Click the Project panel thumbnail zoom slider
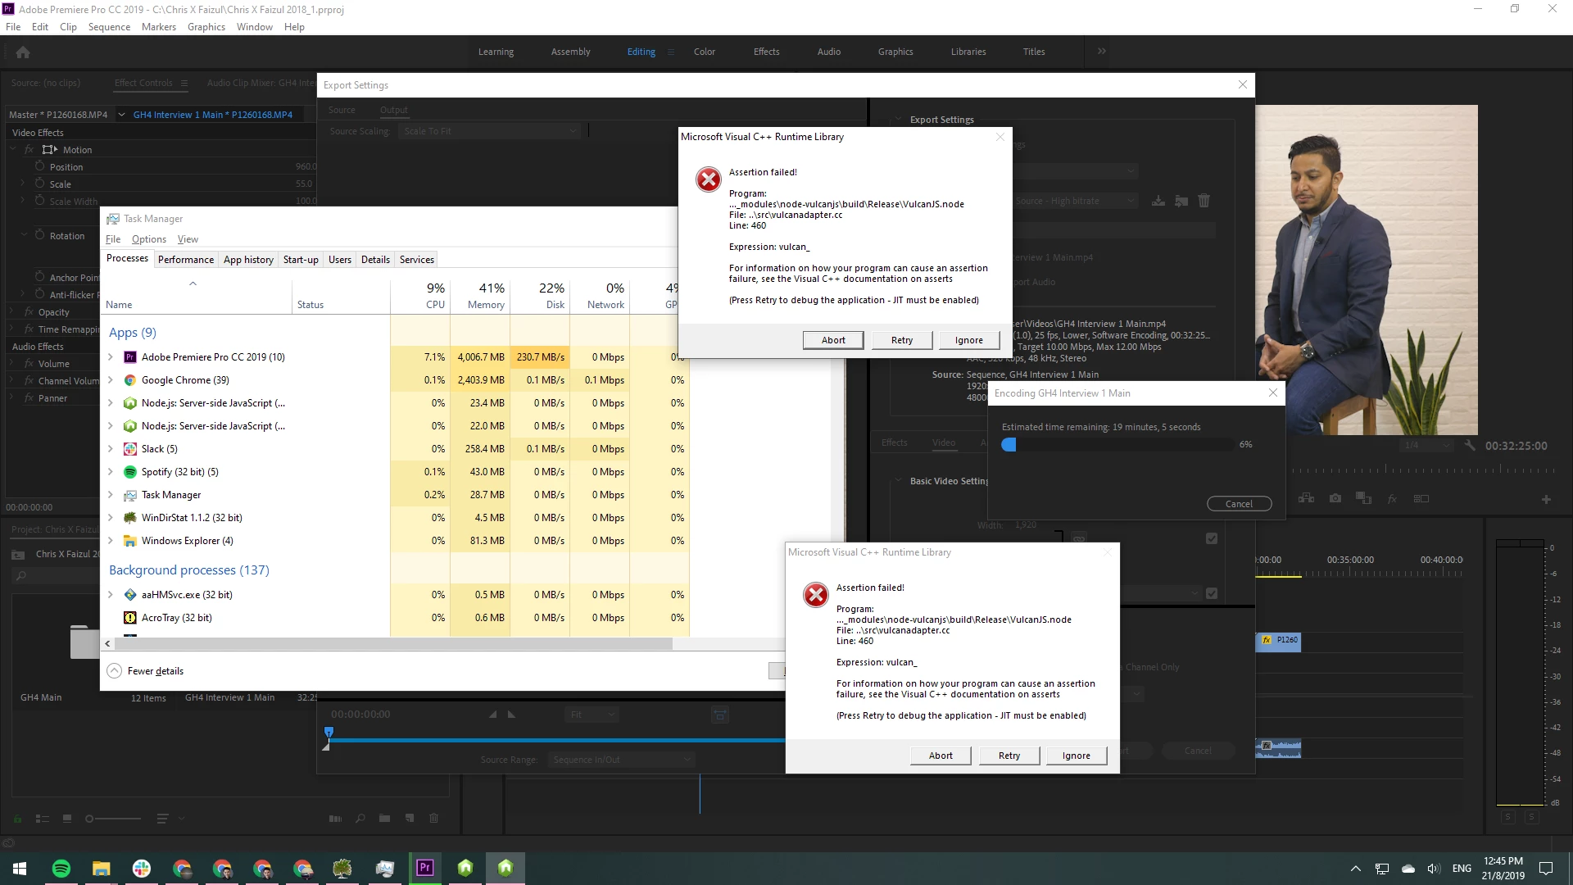 (114, 818)
